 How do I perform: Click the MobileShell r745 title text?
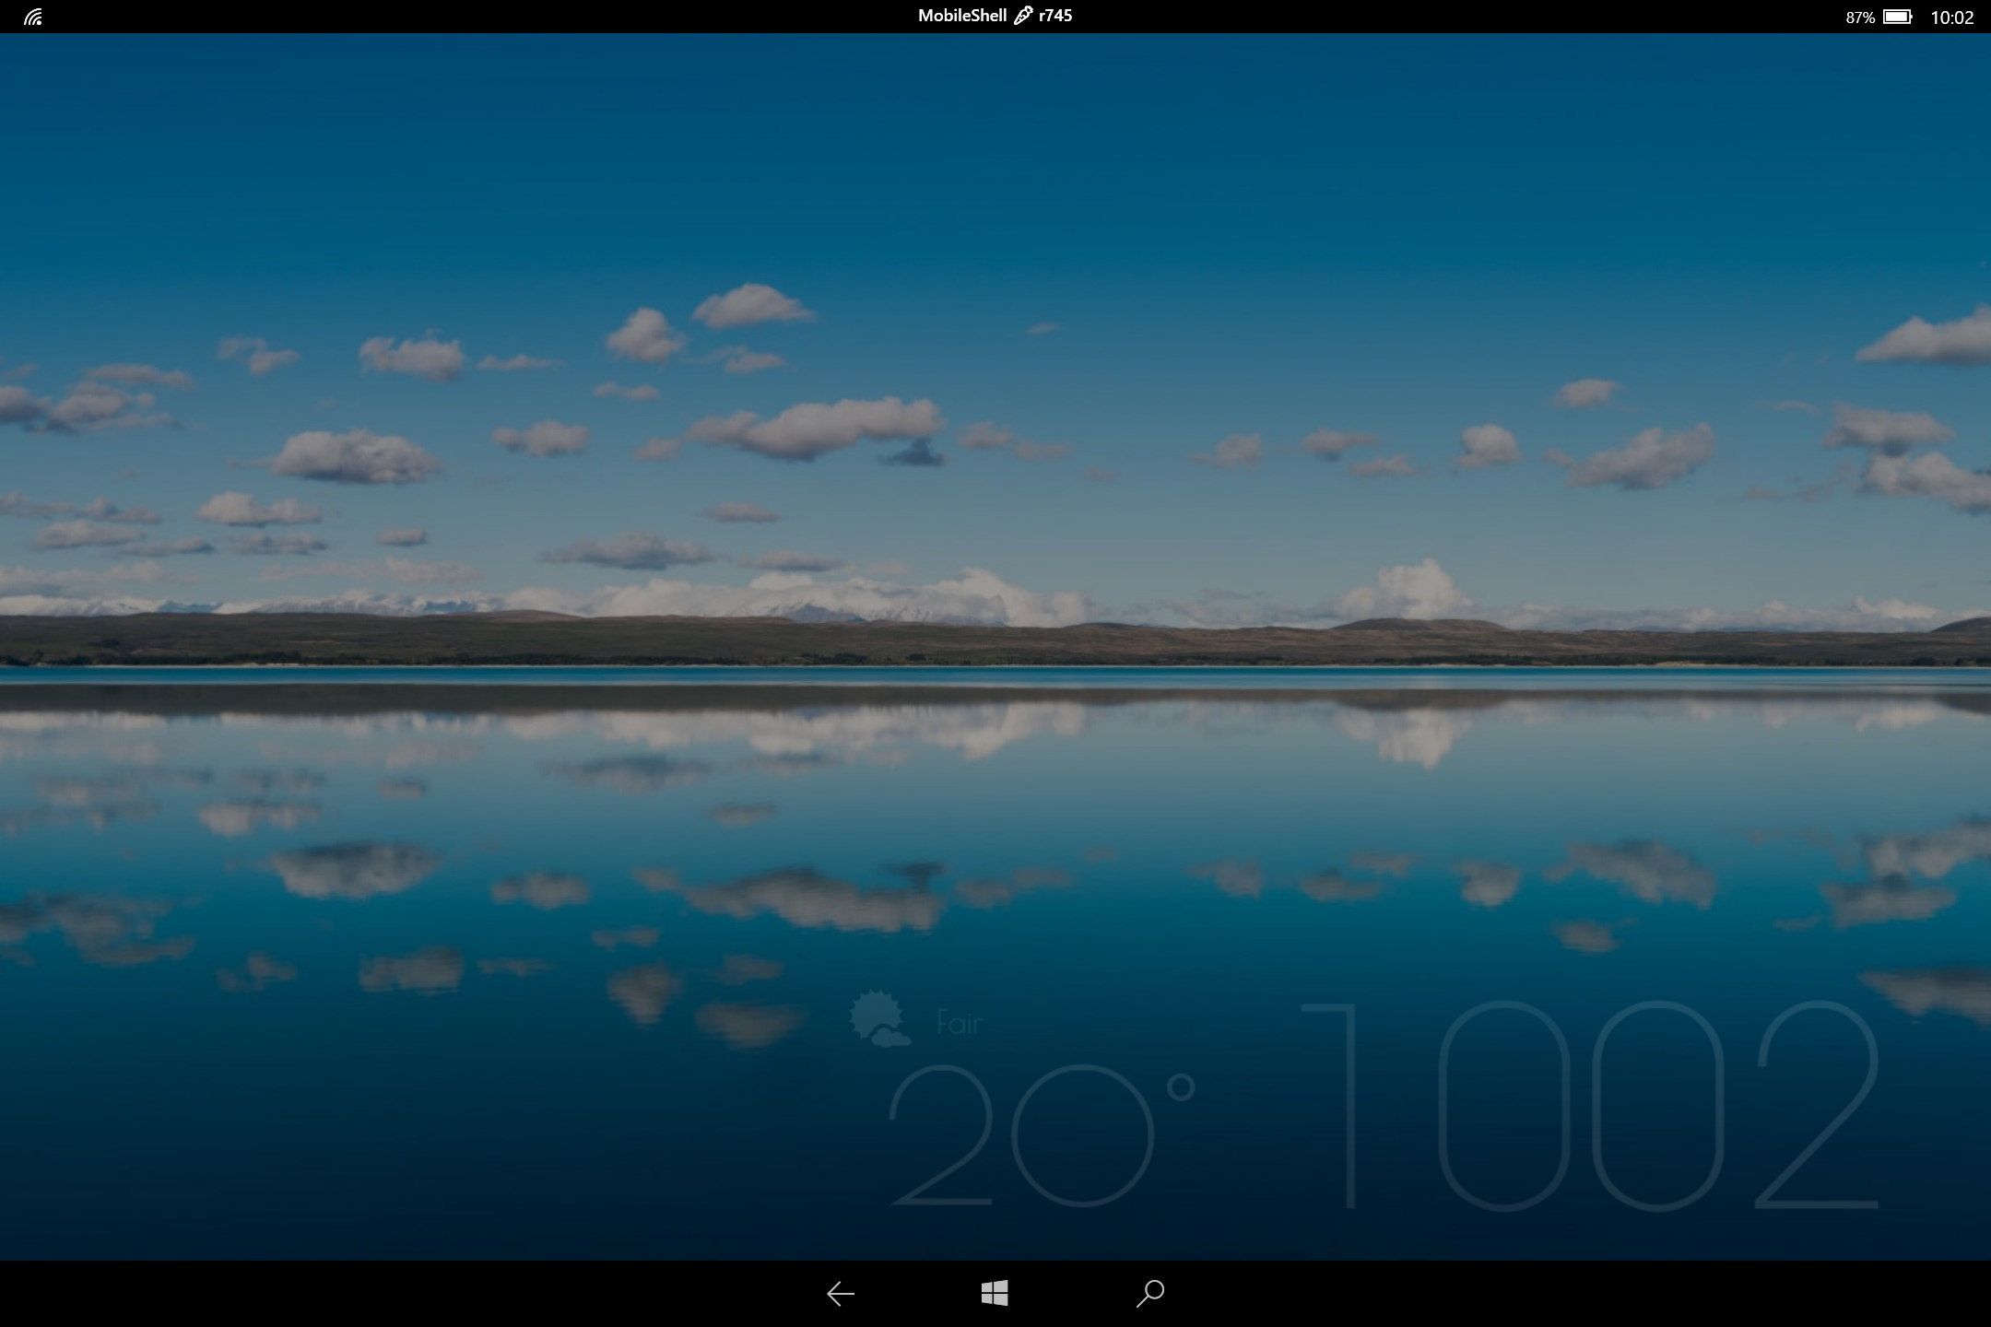(x=995, y=16)
